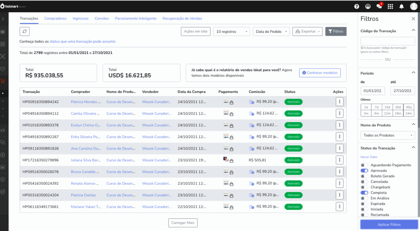The height and width of the screenshot is (231, 420).
Task: Click Marcar Todos link
Action: coord(369,157)
